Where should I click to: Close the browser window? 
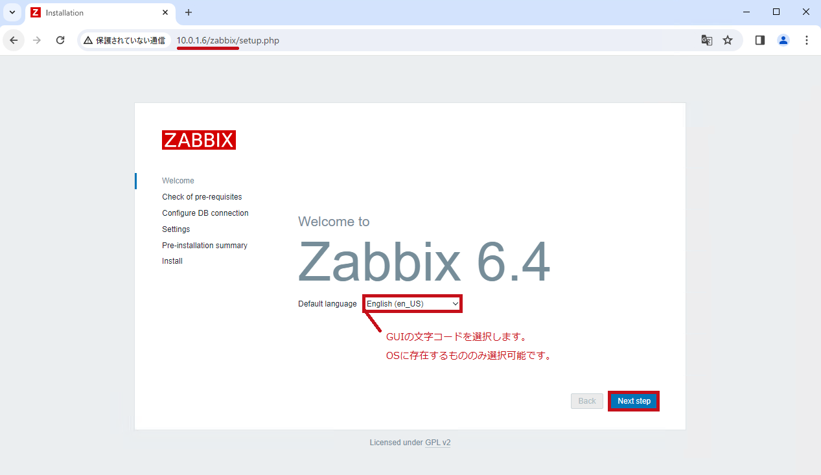coord(806,12)
